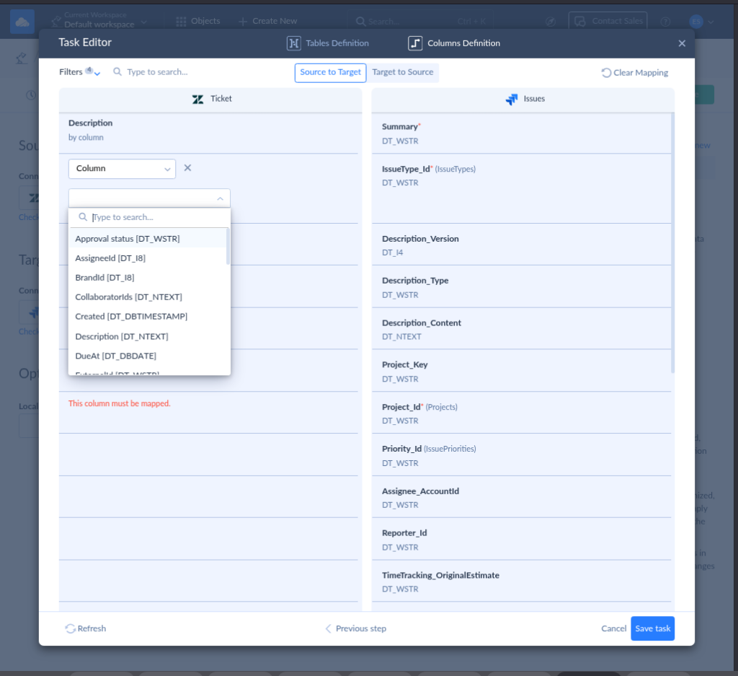Switch mapping direction to Target to Source

click(403, 73)
